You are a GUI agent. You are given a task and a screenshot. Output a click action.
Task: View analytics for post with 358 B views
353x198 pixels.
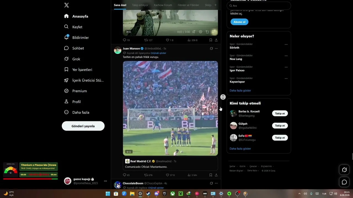[x=192, y=40]
